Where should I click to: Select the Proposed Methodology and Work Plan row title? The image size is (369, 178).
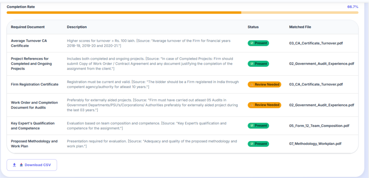(x=34, y=144)
